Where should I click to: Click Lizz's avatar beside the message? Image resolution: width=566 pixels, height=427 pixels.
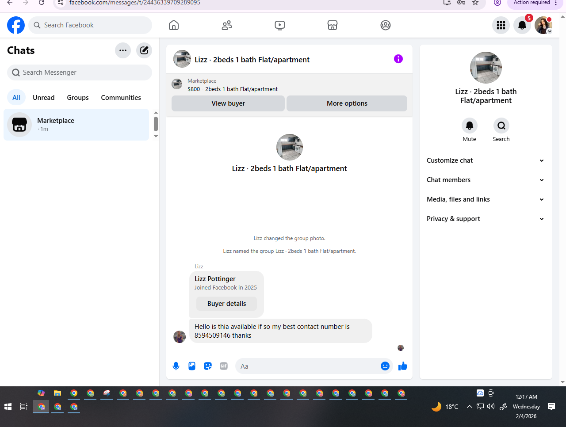click(180, 337)
